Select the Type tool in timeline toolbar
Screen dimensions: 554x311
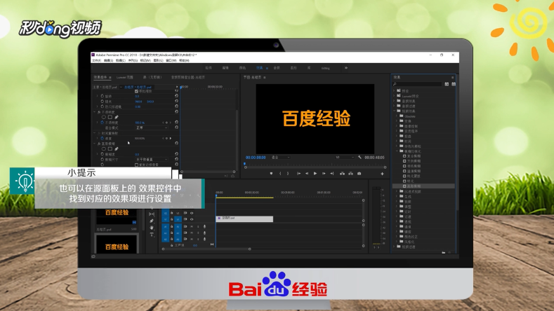point(152,235)
